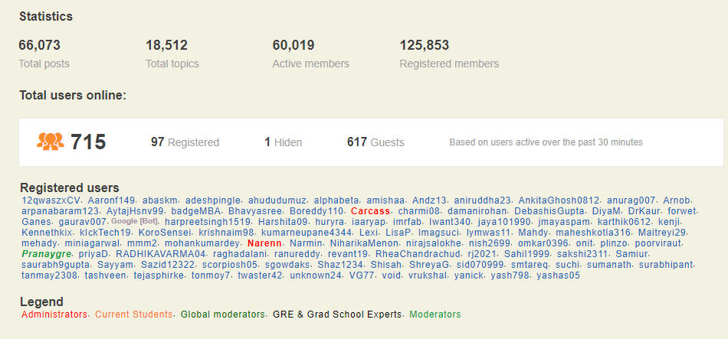Screen dimensions: 728x339
Task: Click username kumarneupane4344
Action: (x=307, y=232)
